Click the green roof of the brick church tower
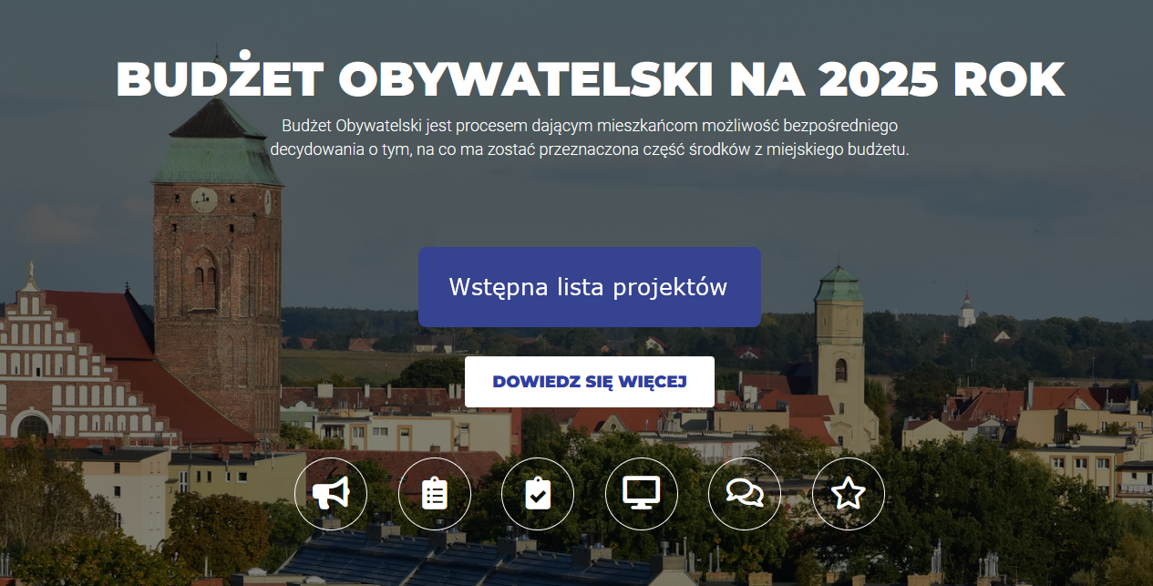 tap(217, 155)
